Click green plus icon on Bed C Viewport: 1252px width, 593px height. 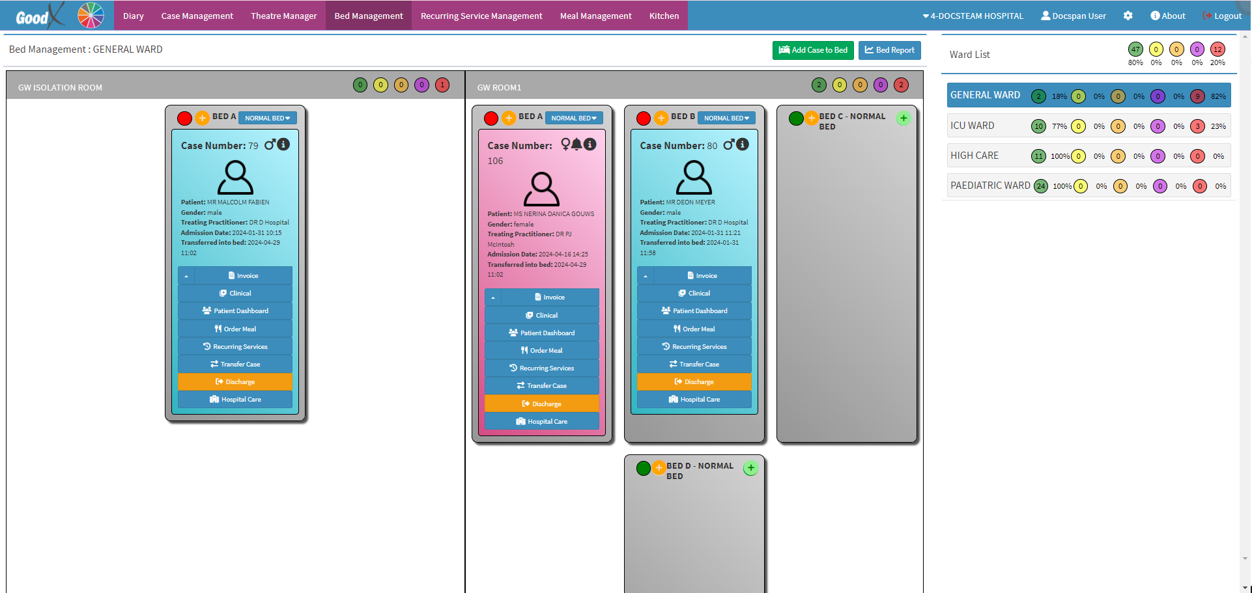(x=903, y=118)
